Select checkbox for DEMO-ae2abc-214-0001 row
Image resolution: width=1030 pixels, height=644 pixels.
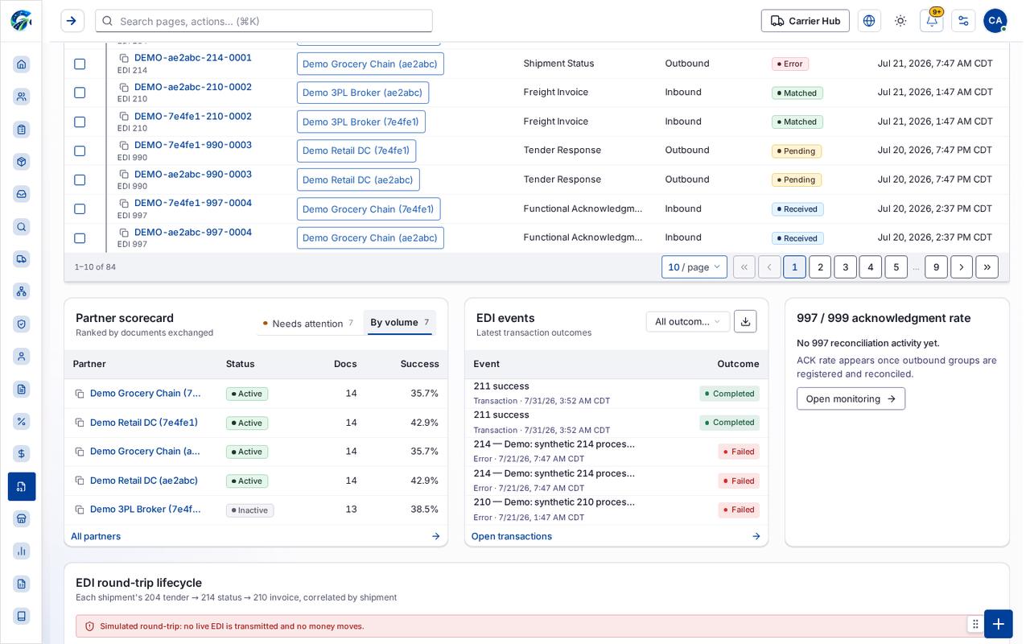80,64
